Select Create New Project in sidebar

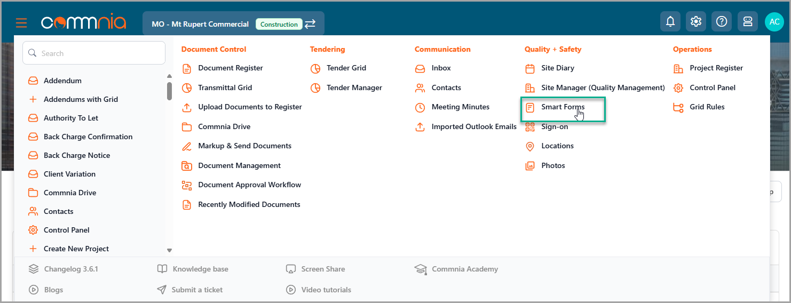(76, 249)
